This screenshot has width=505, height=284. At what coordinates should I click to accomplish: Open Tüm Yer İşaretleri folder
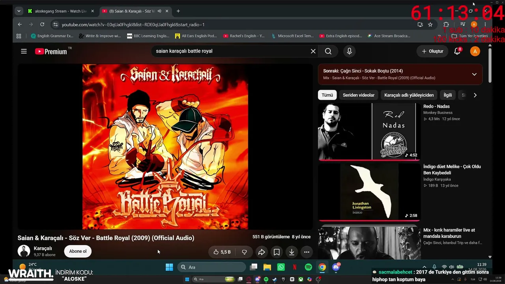click(470, 36)
